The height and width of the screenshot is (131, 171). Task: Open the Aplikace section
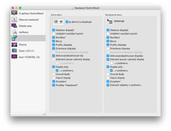28,32
